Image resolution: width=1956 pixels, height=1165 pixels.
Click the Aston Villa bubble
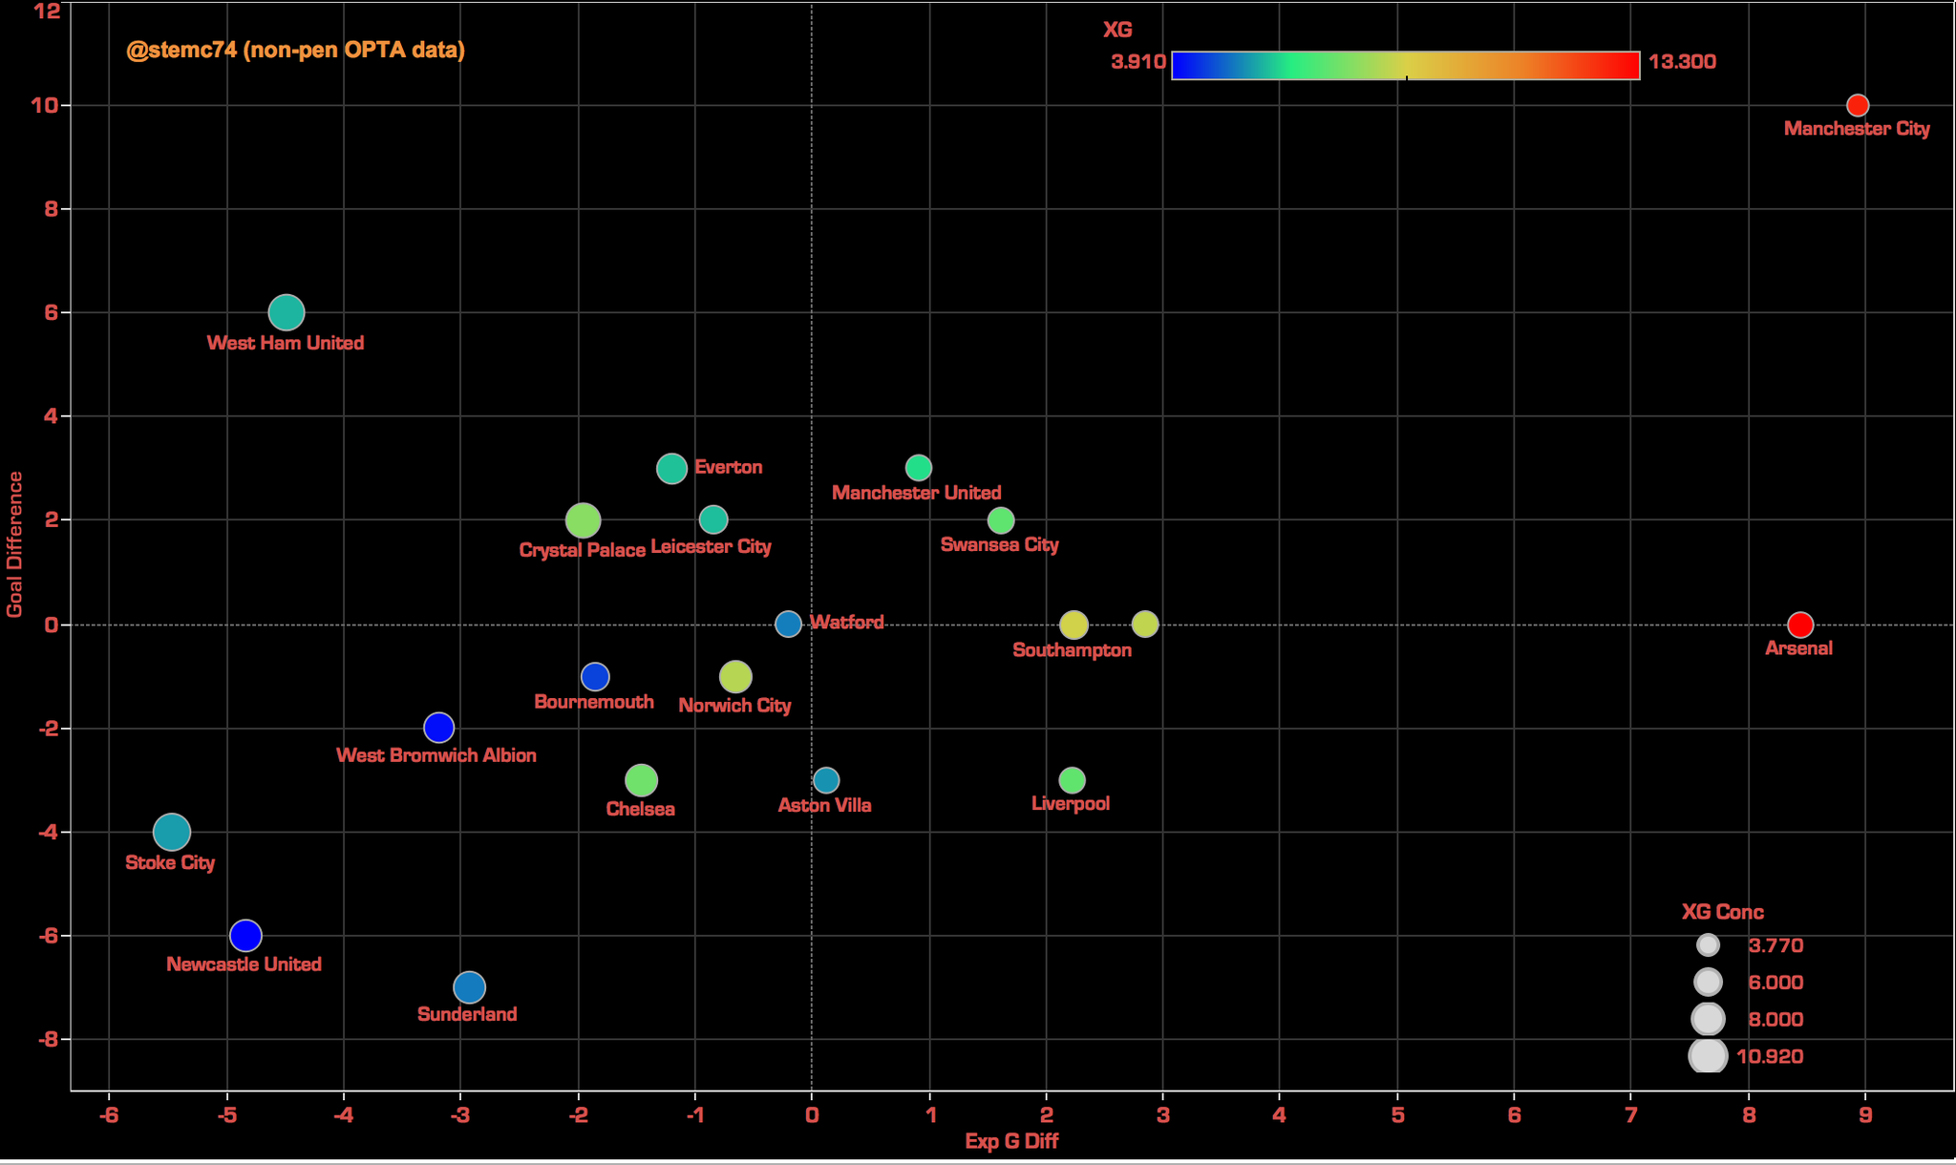coord(826,780)
